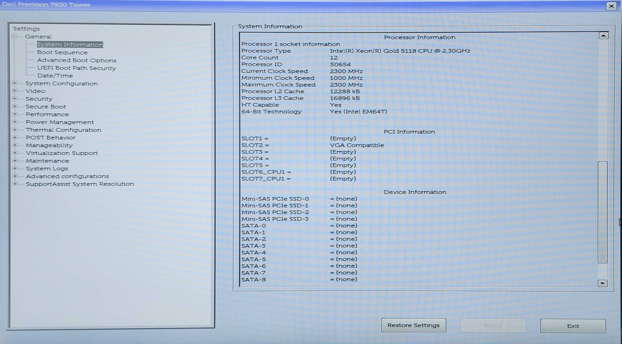This screenshot has height=344, width=622.
Task: Open UEFI Boot Path Security settings
Action: click(75, 68)
